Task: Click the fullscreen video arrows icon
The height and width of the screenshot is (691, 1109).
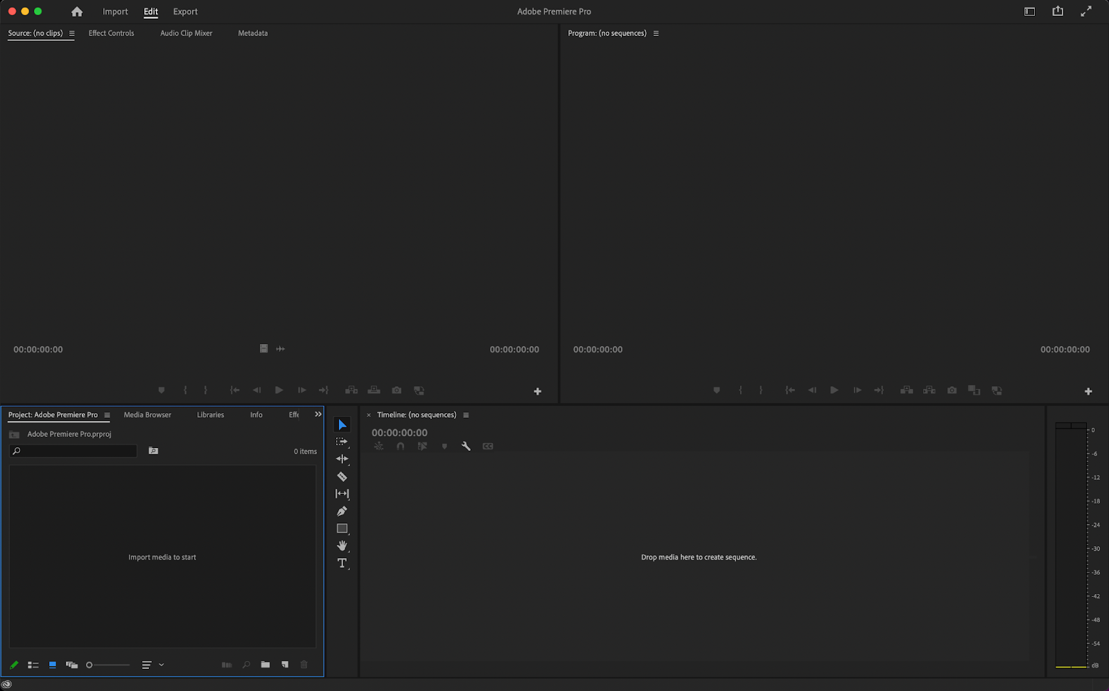Action: pyautogui.click(x=1086, y=11)
